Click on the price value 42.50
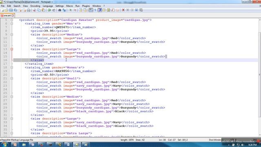261x147 pixels. click(x=49, y=75)
